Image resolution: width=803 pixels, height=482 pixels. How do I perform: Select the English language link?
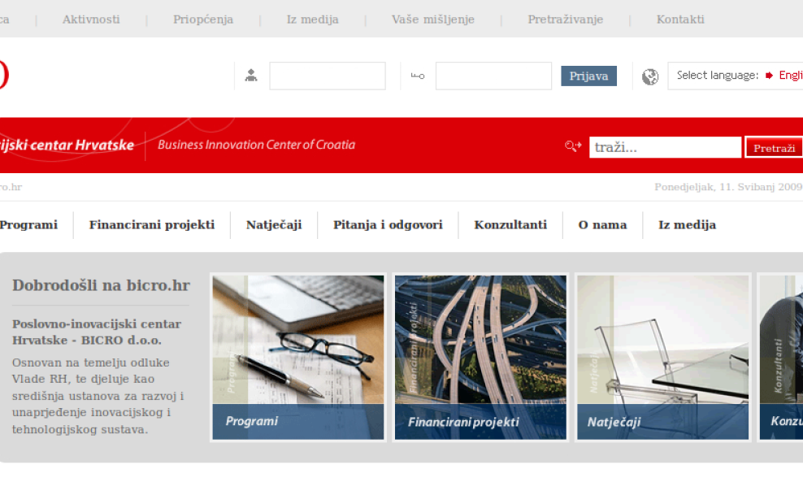click(x=791, y=76)
